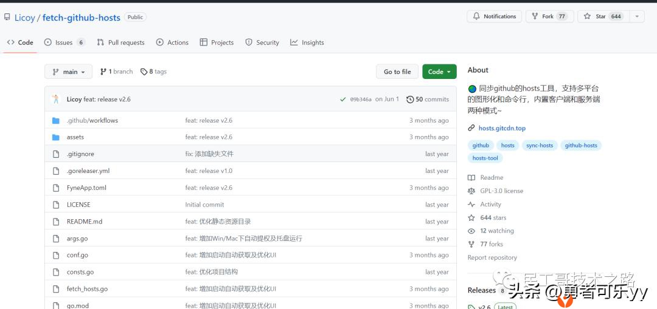View the 644 stars link
The height and width of the screenshot is (309, 657).
487,218
